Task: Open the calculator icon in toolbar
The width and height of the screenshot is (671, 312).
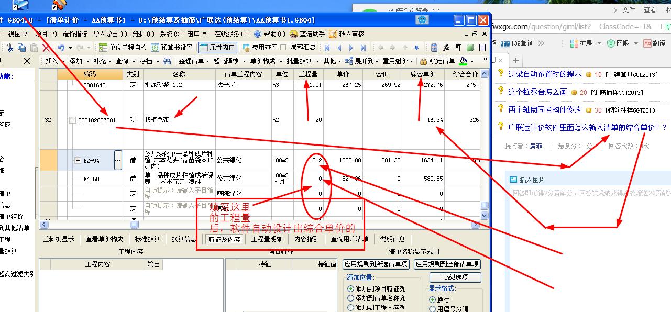Action: tap(434, 48)
